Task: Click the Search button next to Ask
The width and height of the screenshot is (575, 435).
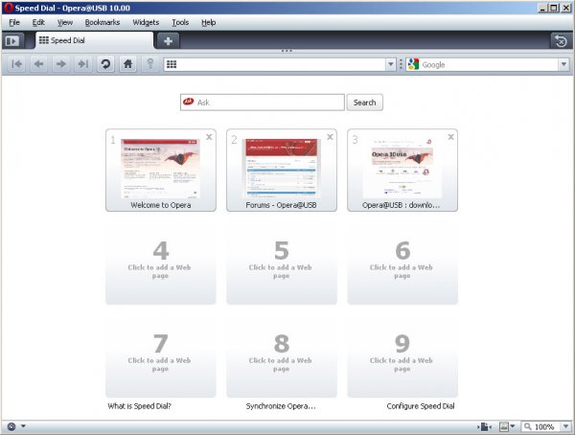Action: (x=364, y=103)
